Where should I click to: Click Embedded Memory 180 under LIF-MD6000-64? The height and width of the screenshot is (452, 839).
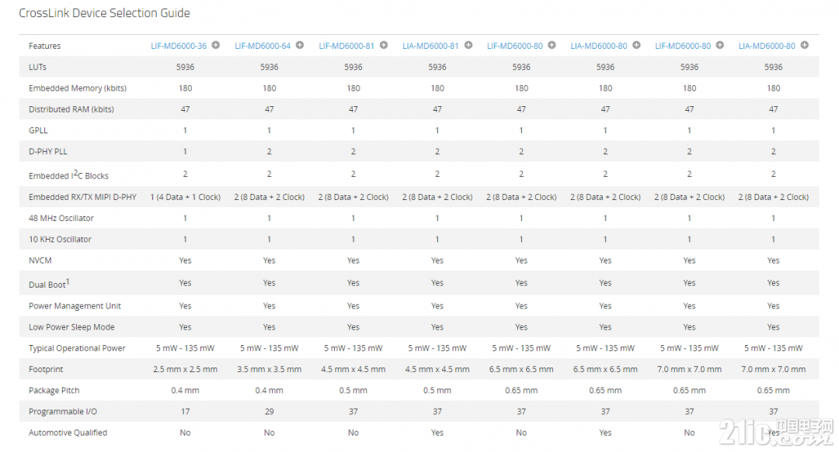point(269,88)
